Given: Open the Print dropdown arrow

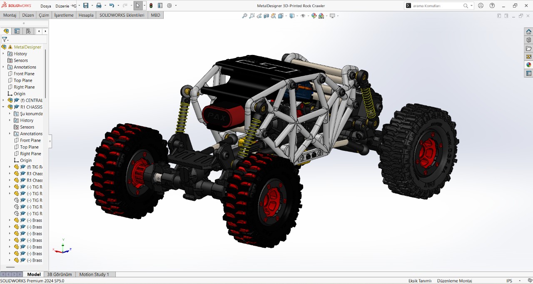Looking at the screenshot, I should coord(105,6).
